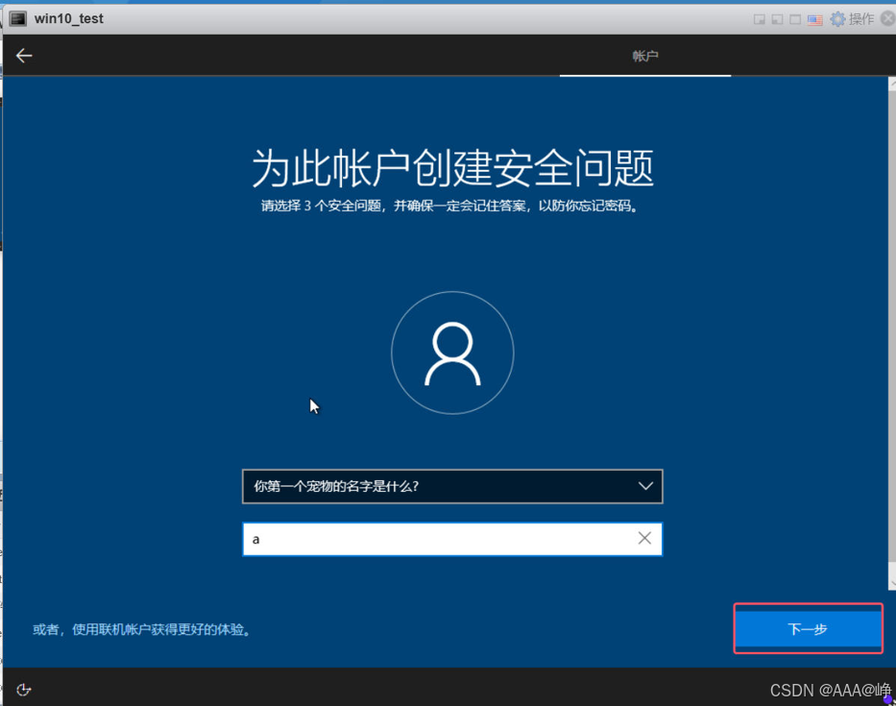
Task: Go back with the left arrow icon
Action: (24, 56)
